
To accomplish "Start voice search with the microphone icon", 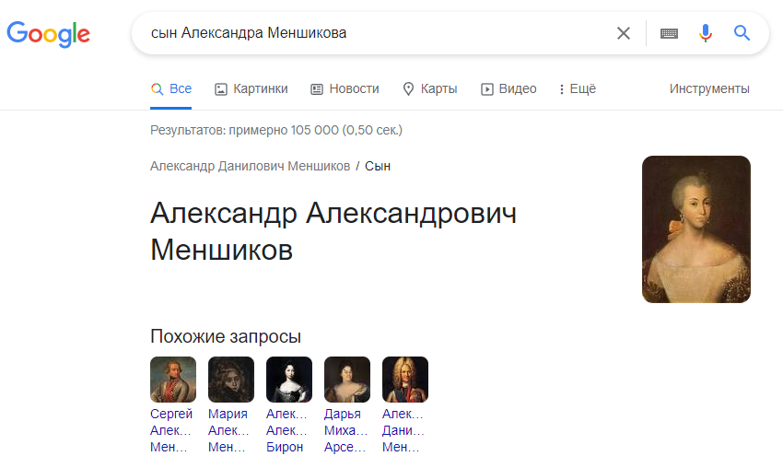I will coord(705,33).
